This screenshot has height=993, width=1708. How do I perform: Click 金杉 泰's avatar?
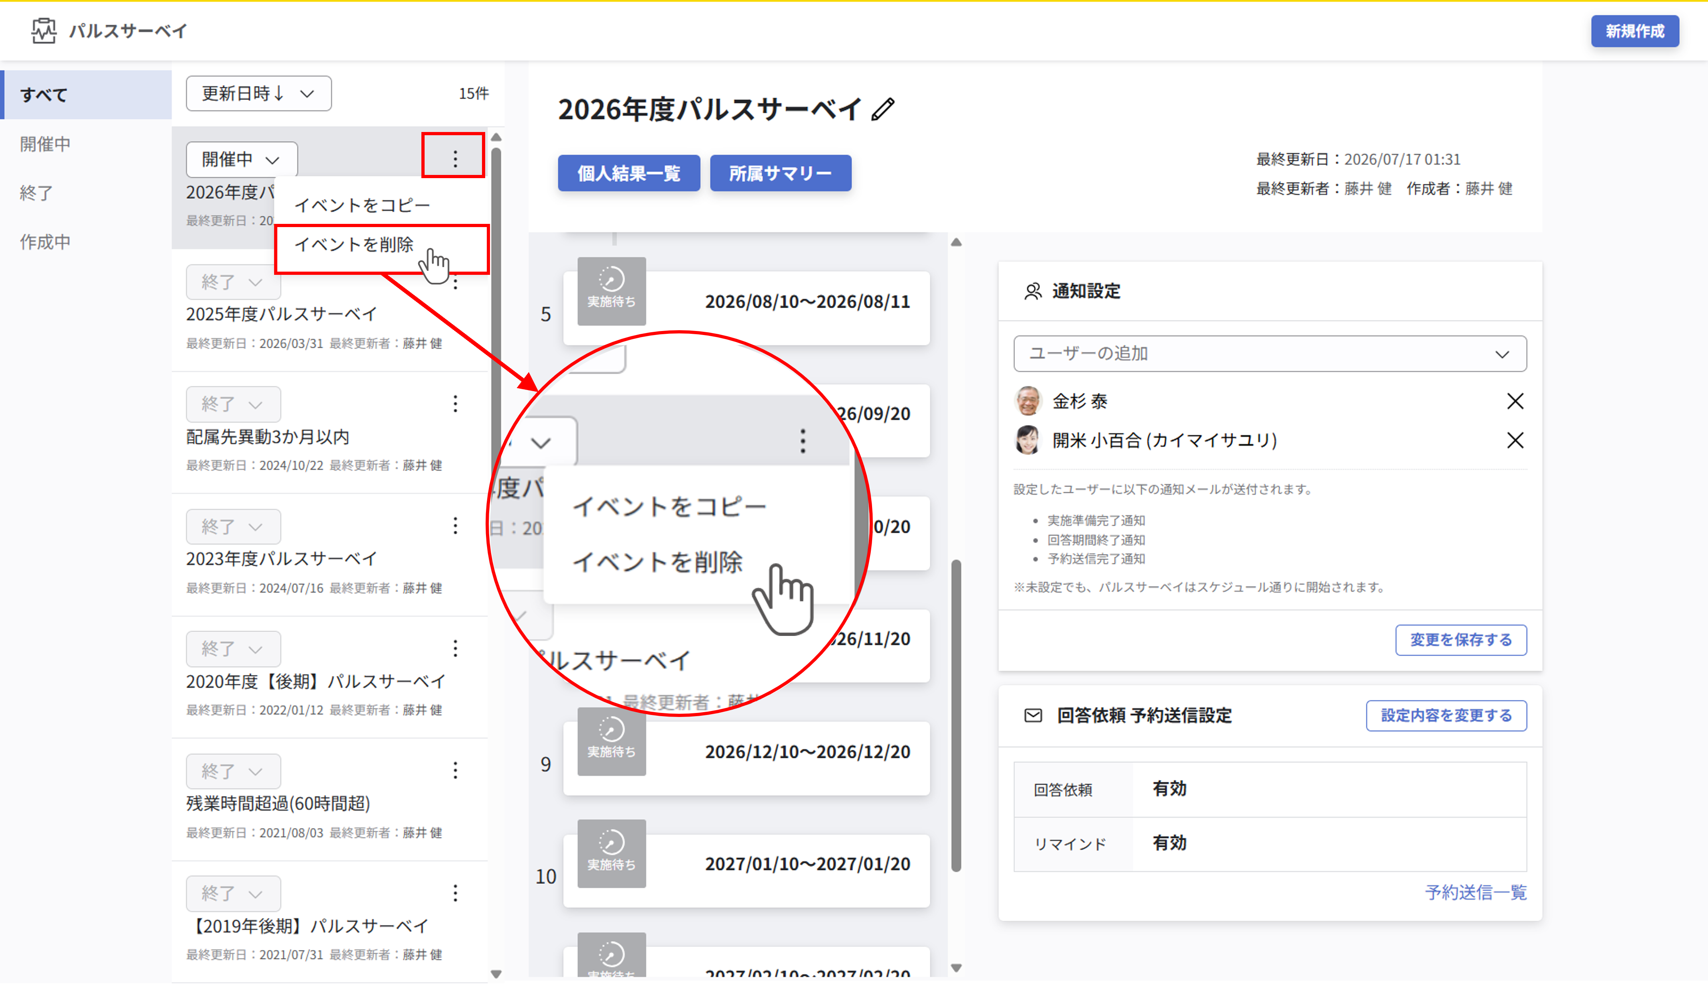tap(1028, 401)
